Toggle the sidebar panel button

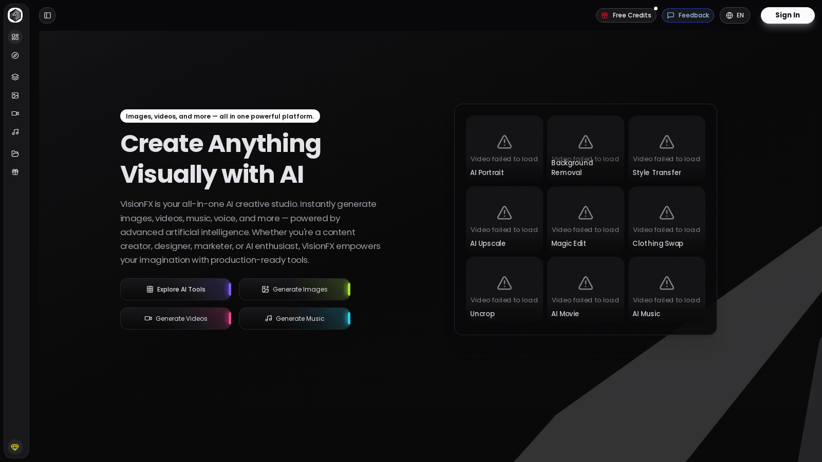coord(47,15)
